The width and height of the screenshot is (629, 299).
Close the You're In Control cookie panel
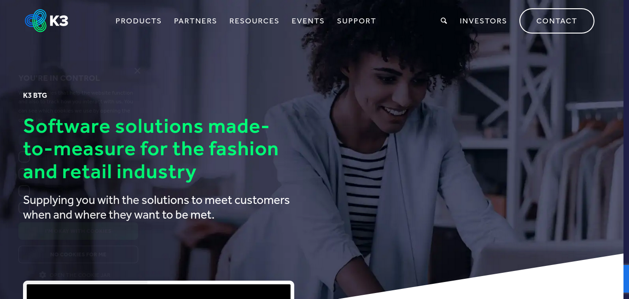(x=137, y=70)
